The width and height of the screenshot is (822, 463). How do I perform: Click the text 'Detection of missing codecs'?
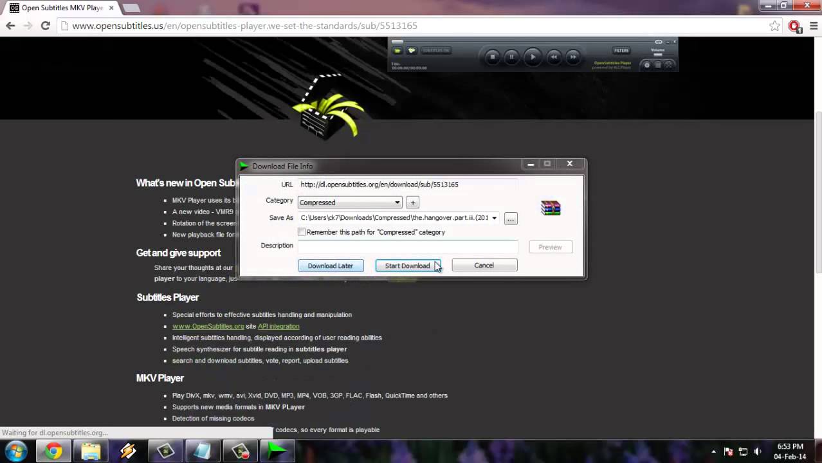pyautogui.click(x=213, y=419)
